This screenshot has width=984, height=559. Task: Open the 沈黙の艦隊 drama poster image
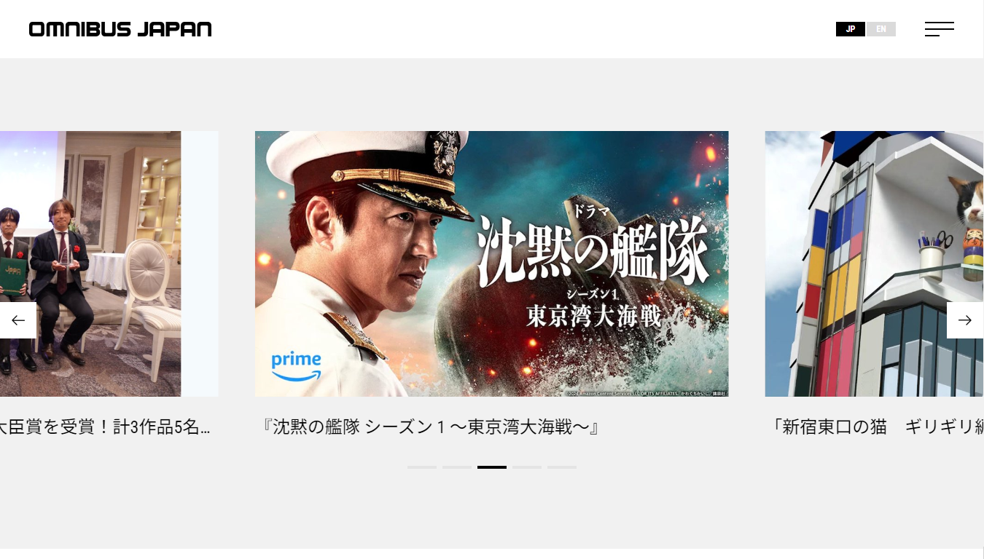(492, 263)
